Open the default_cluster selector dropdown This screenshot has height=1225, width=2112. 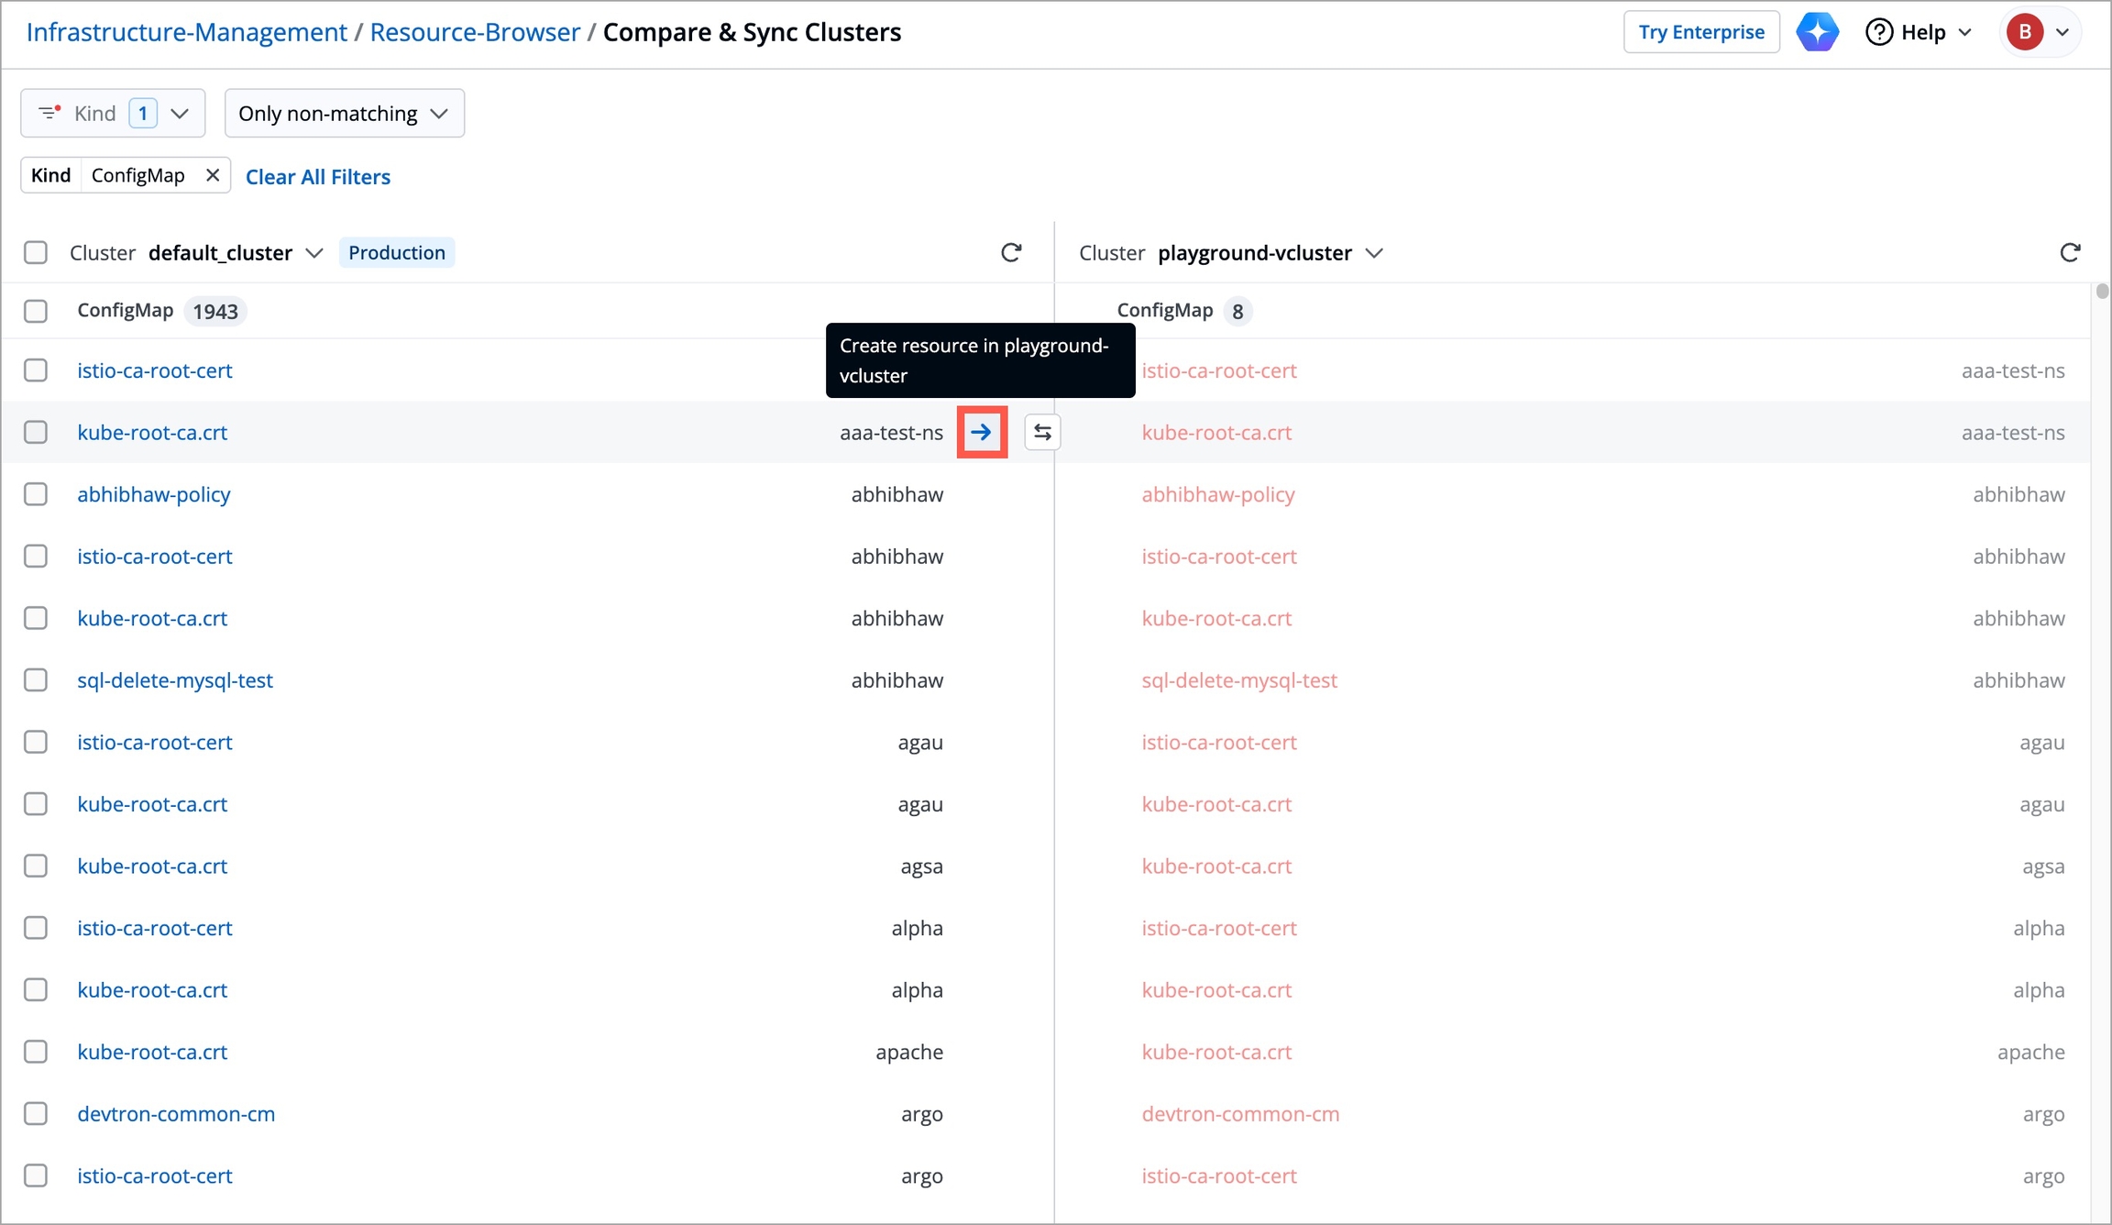coord(314,253)
